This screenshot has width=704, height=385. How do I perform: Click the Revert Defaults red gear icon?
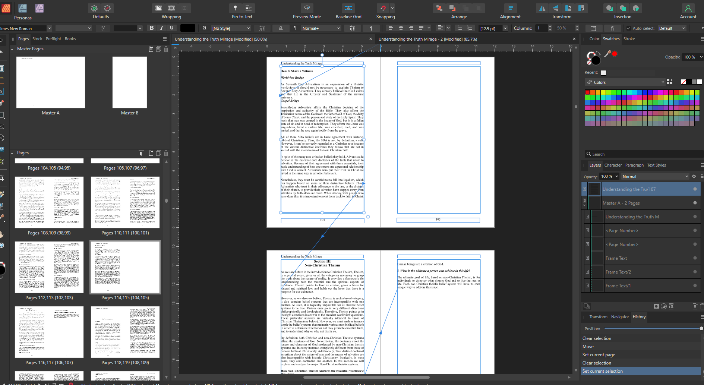[107, 8]
